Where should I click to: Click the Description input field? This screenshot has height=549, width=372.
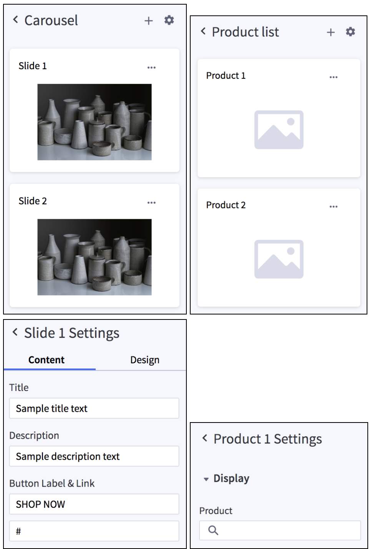94,456
